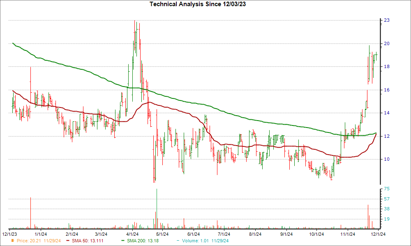This screenshot has height=246, width=411.
Task: Click the 4/1/24 date axis label
Action: (x=132, y=234)
